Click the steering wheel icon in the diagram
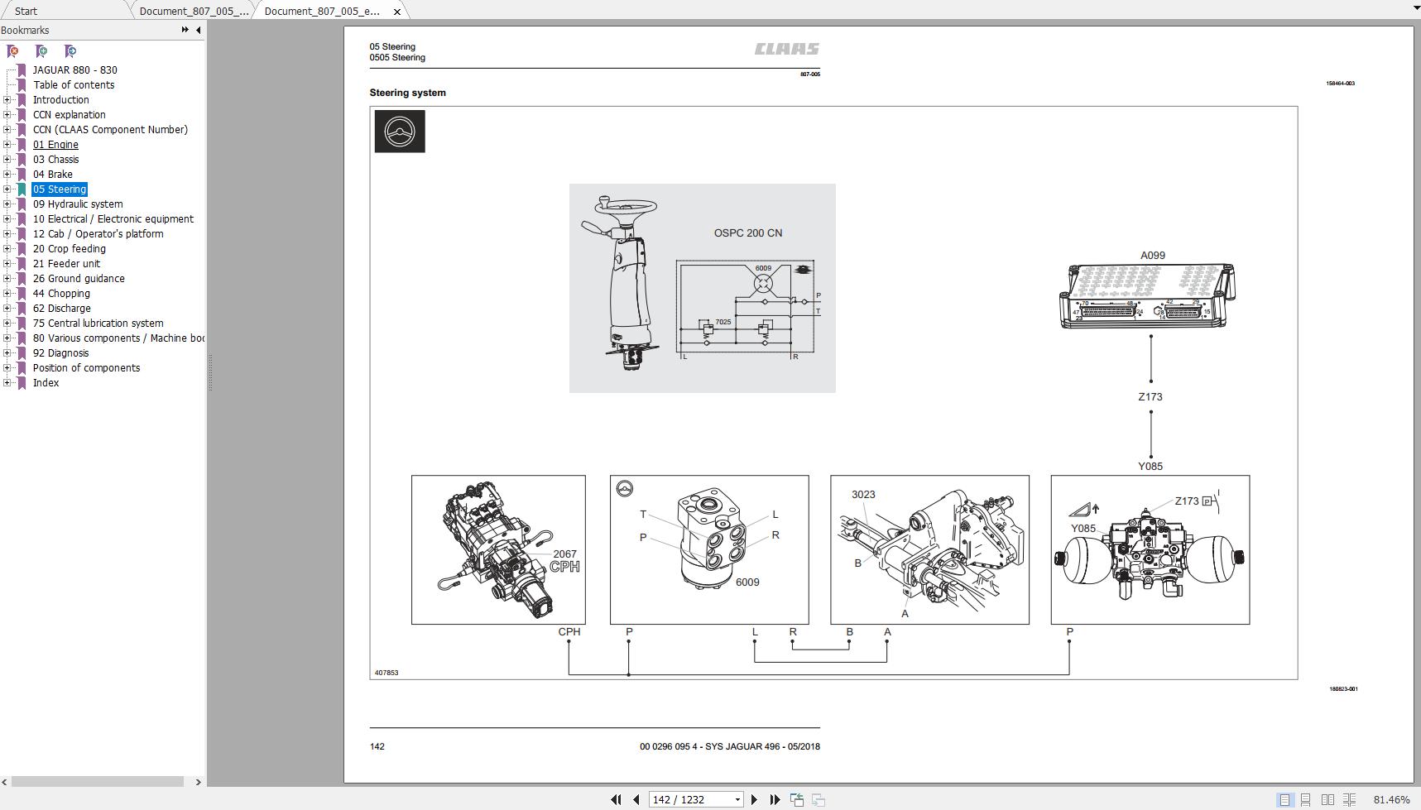 coord(400,132)
